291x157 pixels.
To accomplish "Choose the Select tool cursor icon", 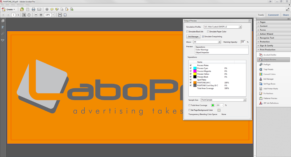I will pos(24,15).
